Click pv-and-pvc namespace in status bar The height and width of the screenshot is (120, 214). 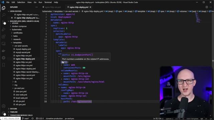pos(70,119)
